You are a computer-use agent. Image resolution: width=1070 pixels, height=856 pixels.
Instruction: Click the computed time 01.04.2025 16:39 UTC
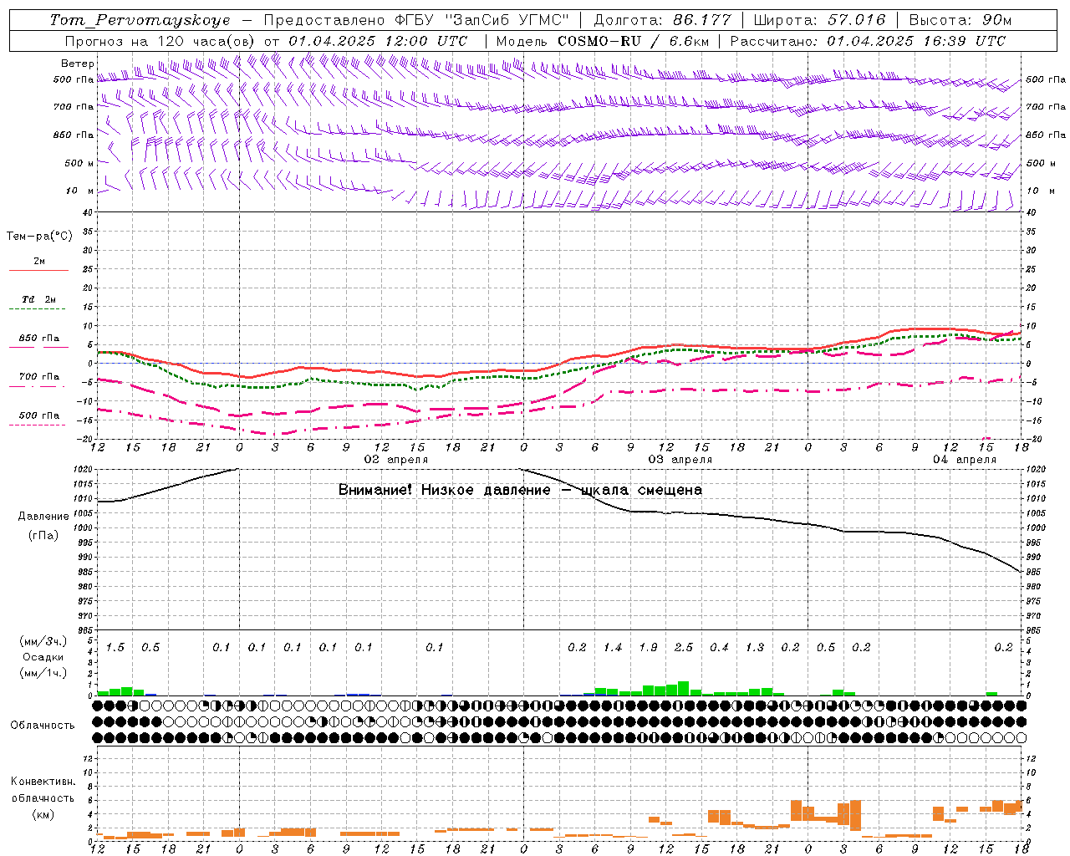click(x=916, y=41)
